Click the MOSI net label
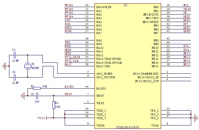The image size is (199, 130). pyautogui.click(x=68, y=31)
